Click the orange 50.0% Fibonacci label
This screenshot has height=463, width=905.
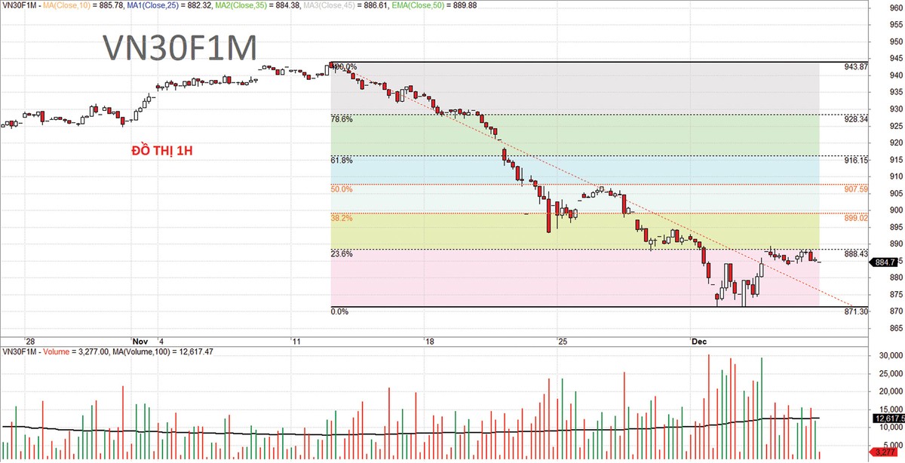tap(342, 189)
